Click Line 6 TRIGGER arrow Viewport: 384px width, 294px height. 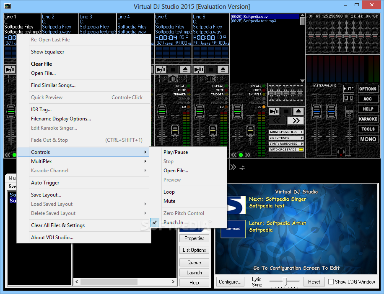[x=226, y=95]
